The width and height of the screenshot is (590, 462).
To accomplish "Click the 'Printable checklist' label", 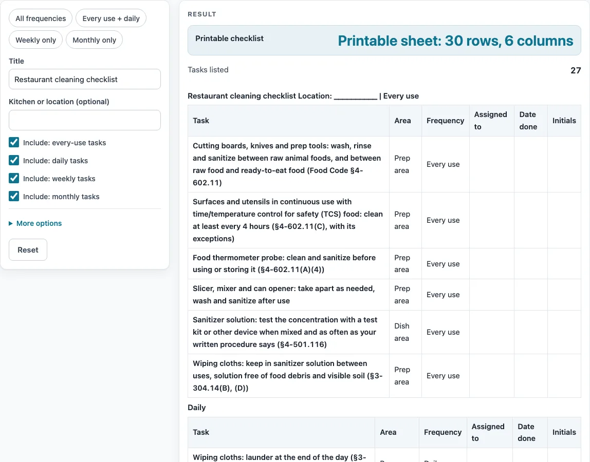I will (230, 38).
